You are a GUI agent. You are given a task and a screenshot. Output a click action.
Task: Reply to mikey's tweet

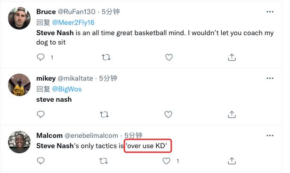(40, 114)
